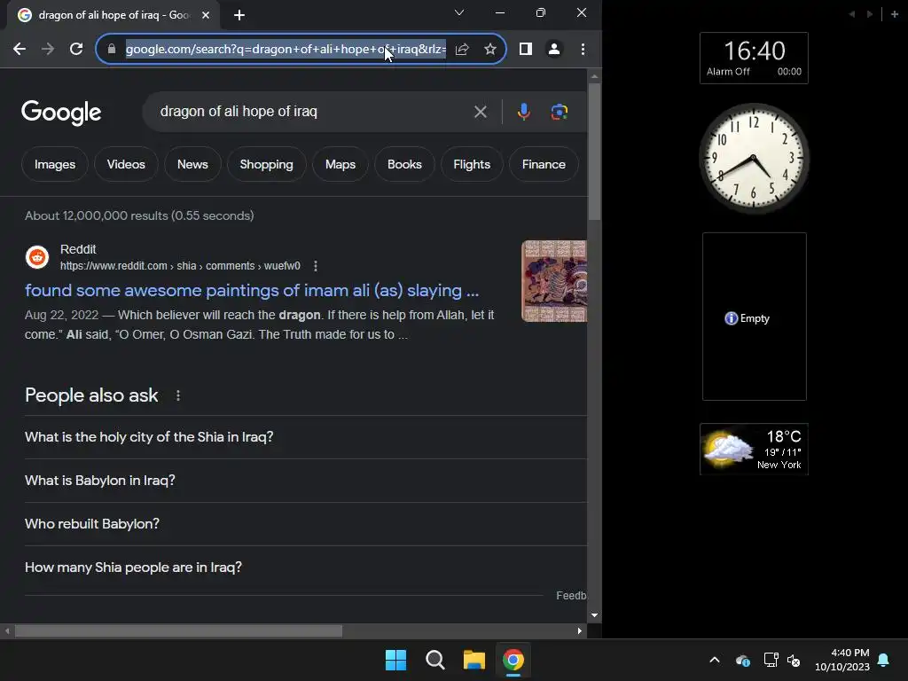This screenshot has height=681, width=908.
Task: Click the horizontal scrollbar thumb
Action: click(x=178, y=631)
